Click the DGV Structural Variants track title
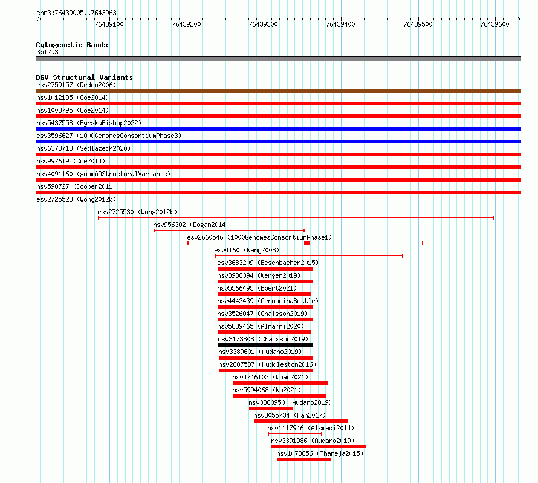Image resolution: width=538 pixels, height=483 pixels. (x=85, y=77)
